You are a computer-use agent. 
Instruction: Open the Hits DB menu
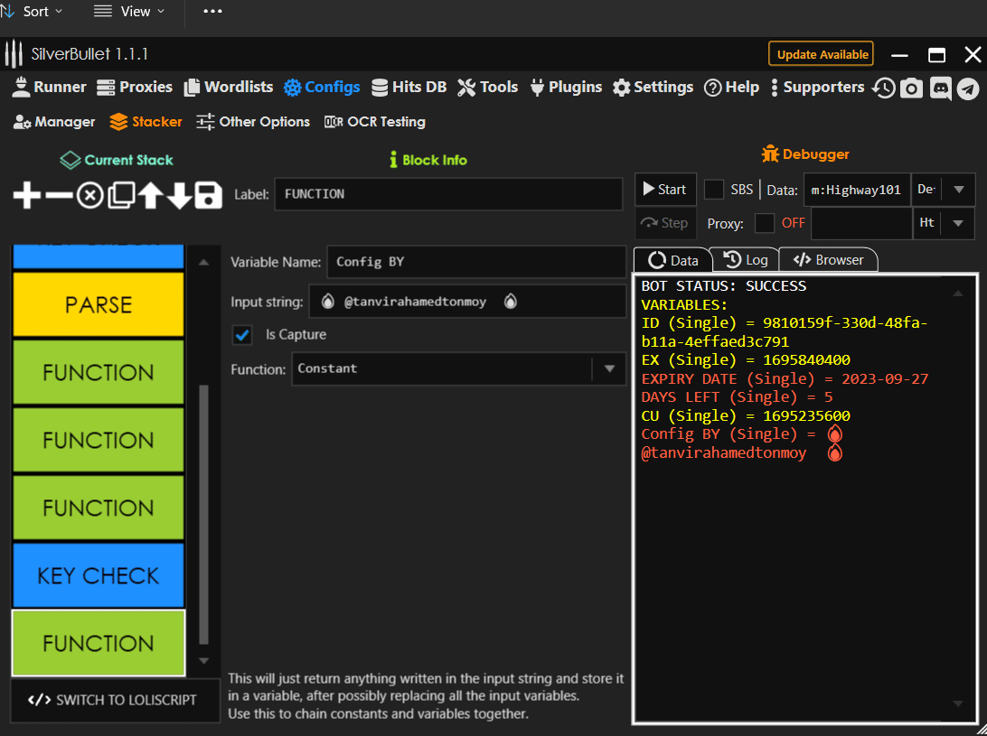(409, 88)
